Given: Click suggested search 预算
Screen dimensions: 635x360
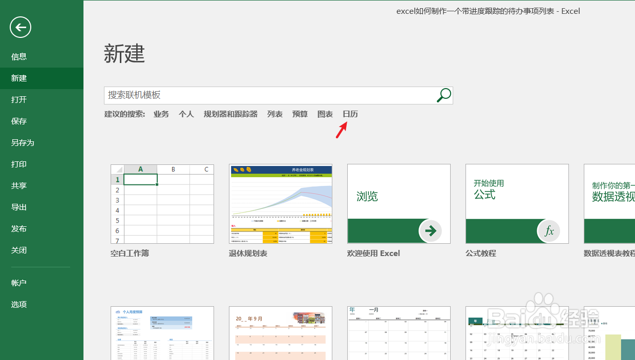Looking at the screenshot, I should tap(300, 114).
